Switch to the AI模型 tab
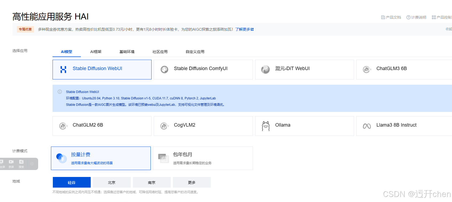The width and height of the screenshot is (452, 202). (x=66, y=52)
